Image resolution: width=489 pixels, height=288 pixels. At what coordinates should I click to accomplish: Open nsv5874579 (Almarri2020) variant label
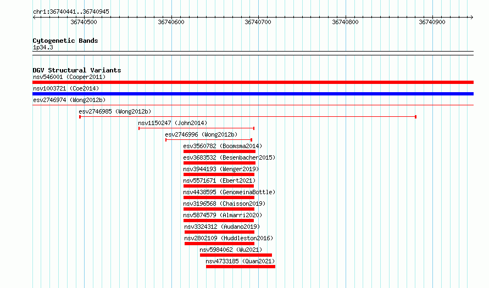tap(223, 215)
